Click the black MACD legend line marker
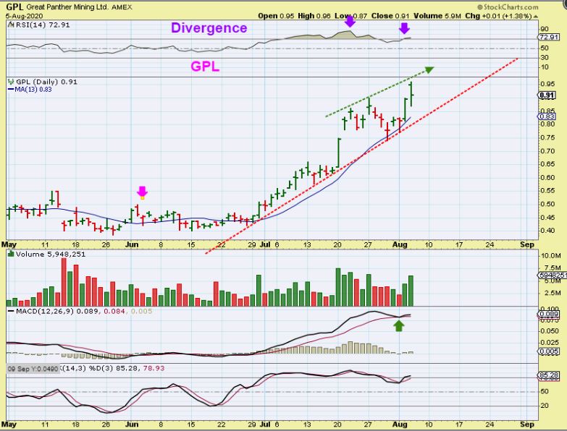Screen dimensions: 567x431 tap(11, 311)
